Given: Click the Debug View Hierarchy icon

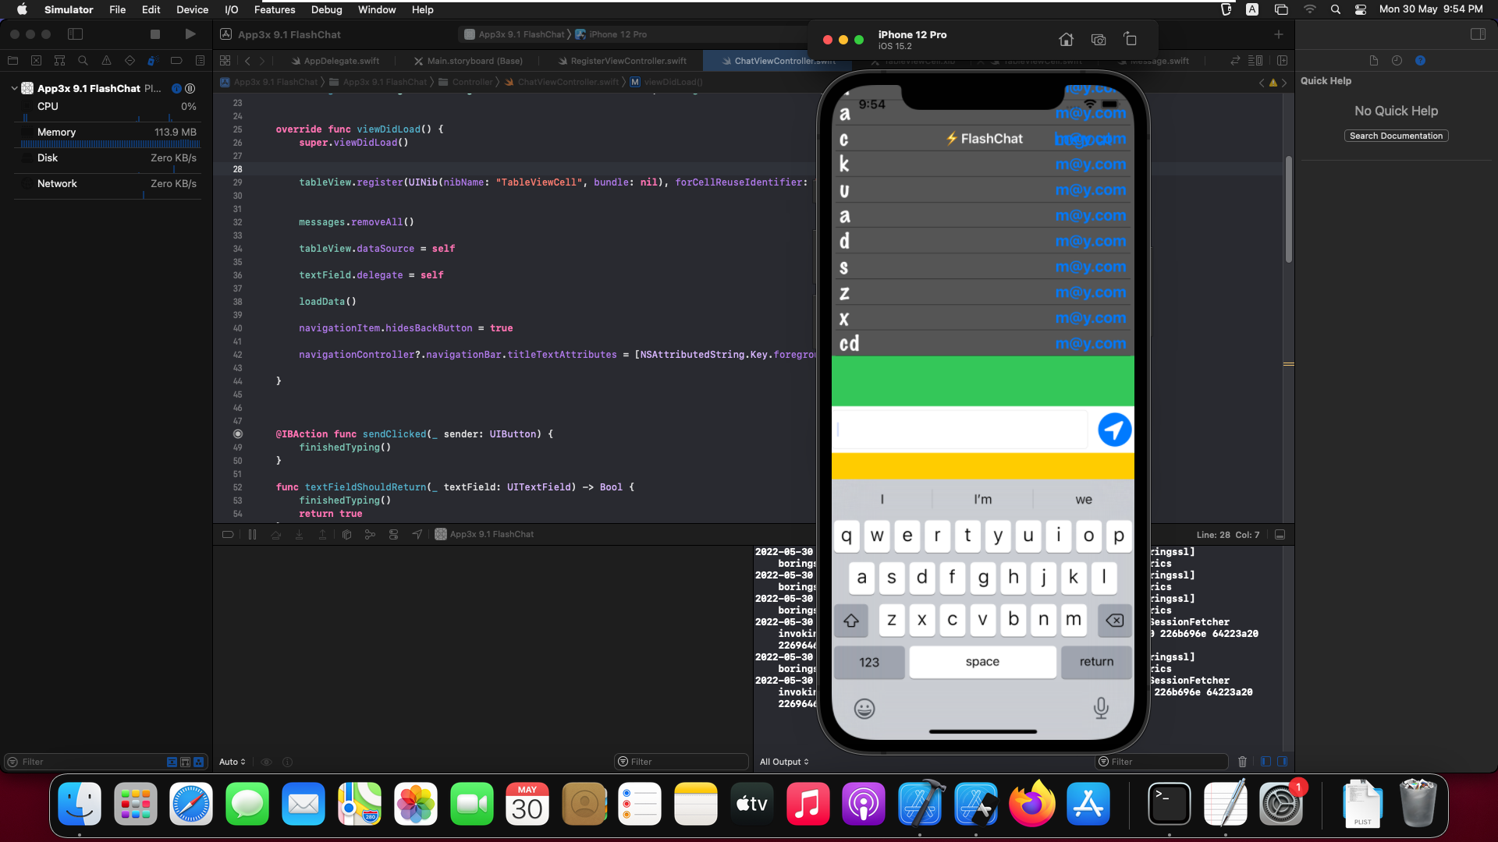Looking at the screenshot, I should [346, 535].
